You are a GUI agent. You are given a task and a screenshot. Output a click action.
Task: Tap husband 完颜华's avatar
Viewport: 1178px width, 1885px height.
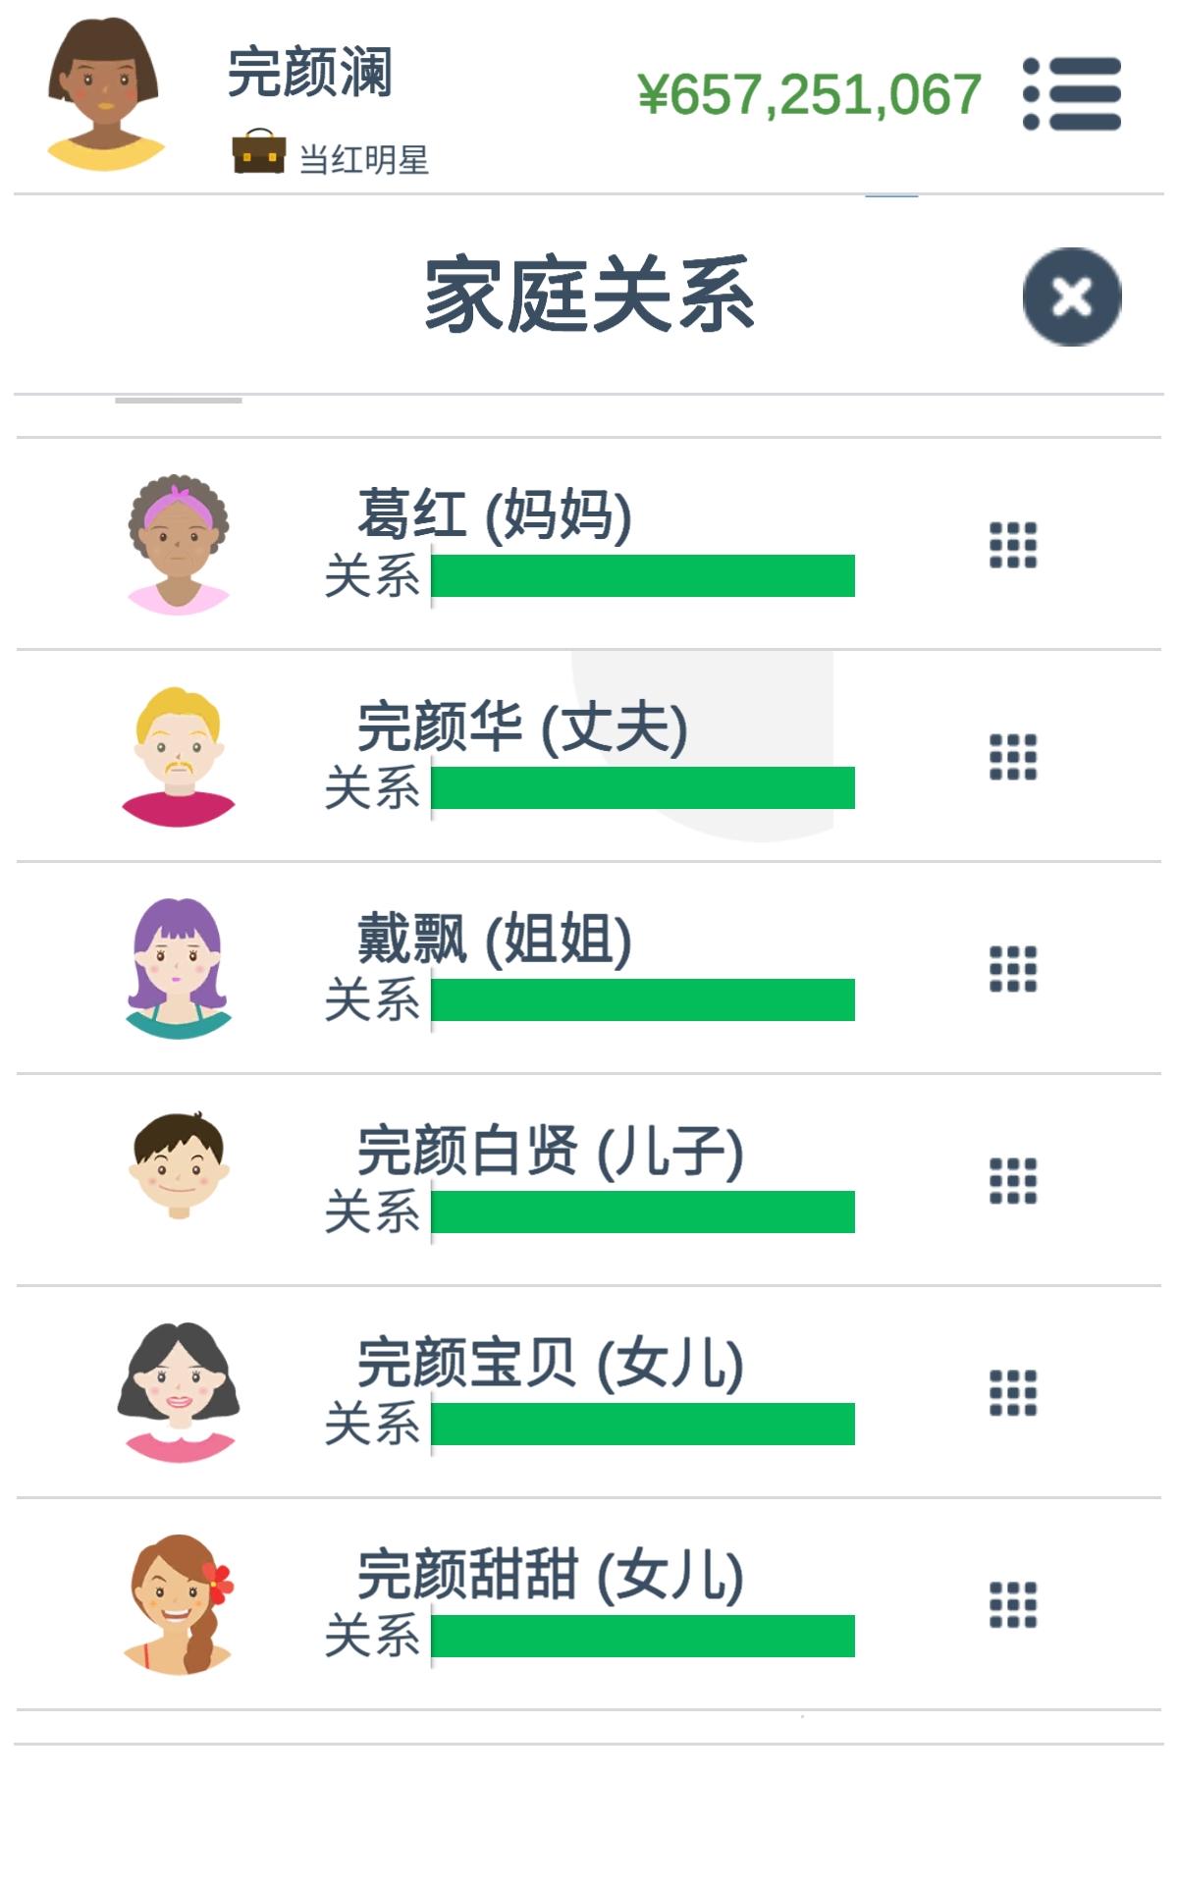click(179, 757)
